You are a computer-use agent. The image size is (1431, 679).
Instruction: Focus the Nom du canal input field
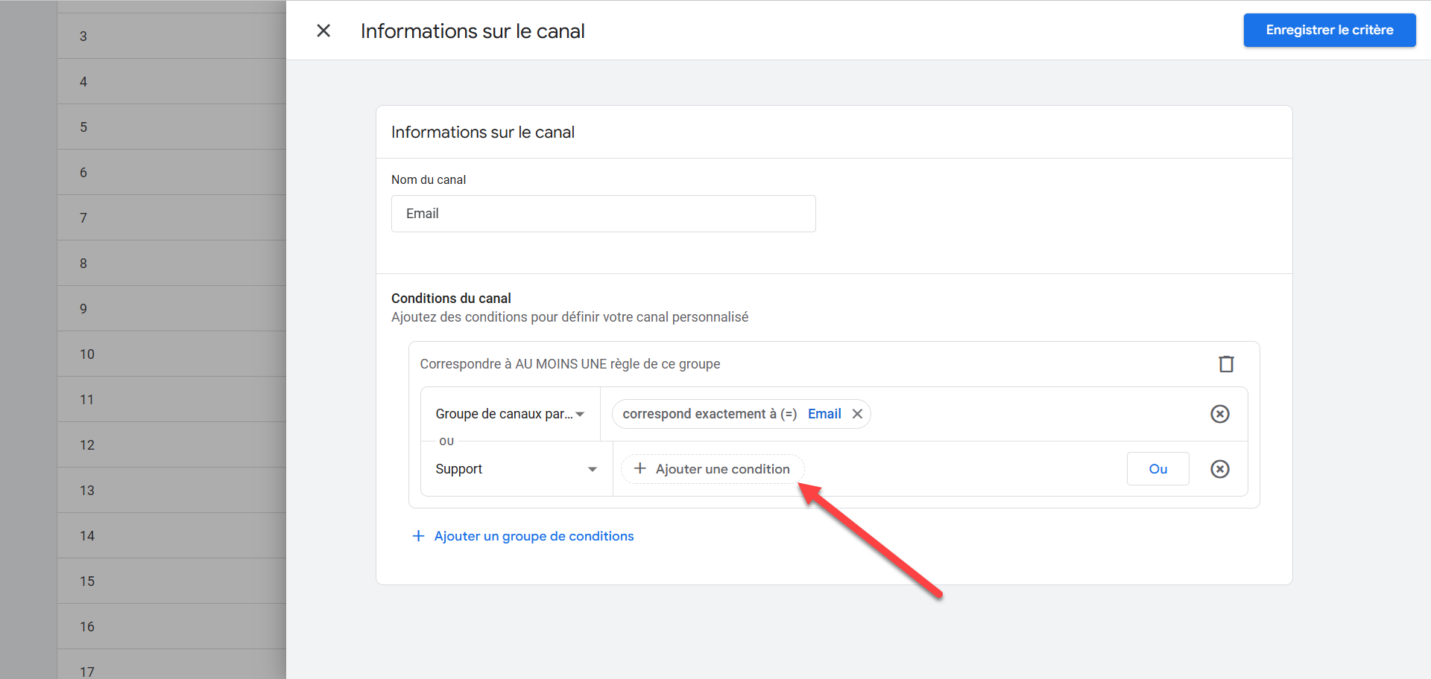click(603, 214)
